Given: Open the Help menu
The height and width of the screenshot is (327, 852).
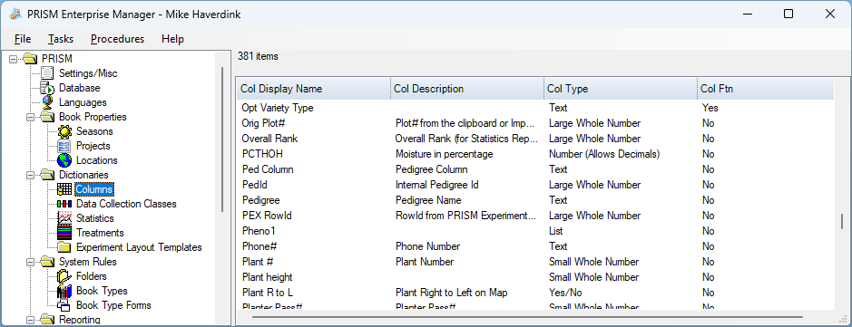Looking at the screenshot, I should click(x=172, y=39).
